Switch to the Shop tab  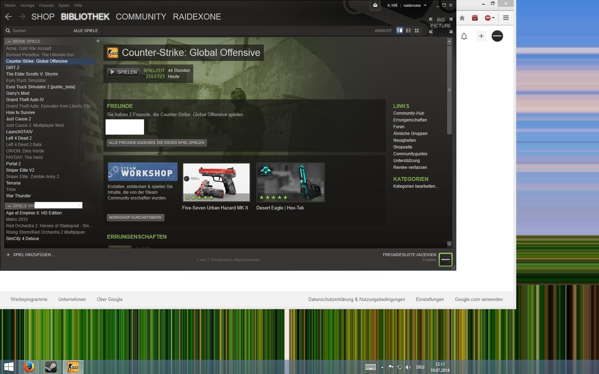(43, 17)
